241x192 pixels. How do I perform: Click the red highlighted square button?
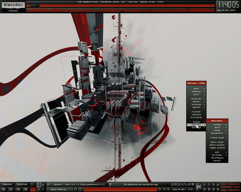tap(33, 189)
